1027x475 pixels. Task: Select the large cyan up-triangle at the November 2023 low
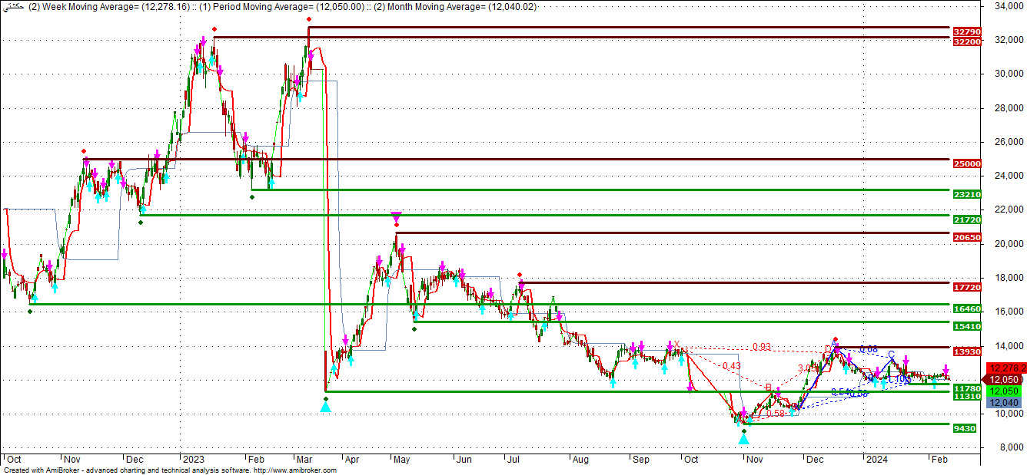coord(743,439)
